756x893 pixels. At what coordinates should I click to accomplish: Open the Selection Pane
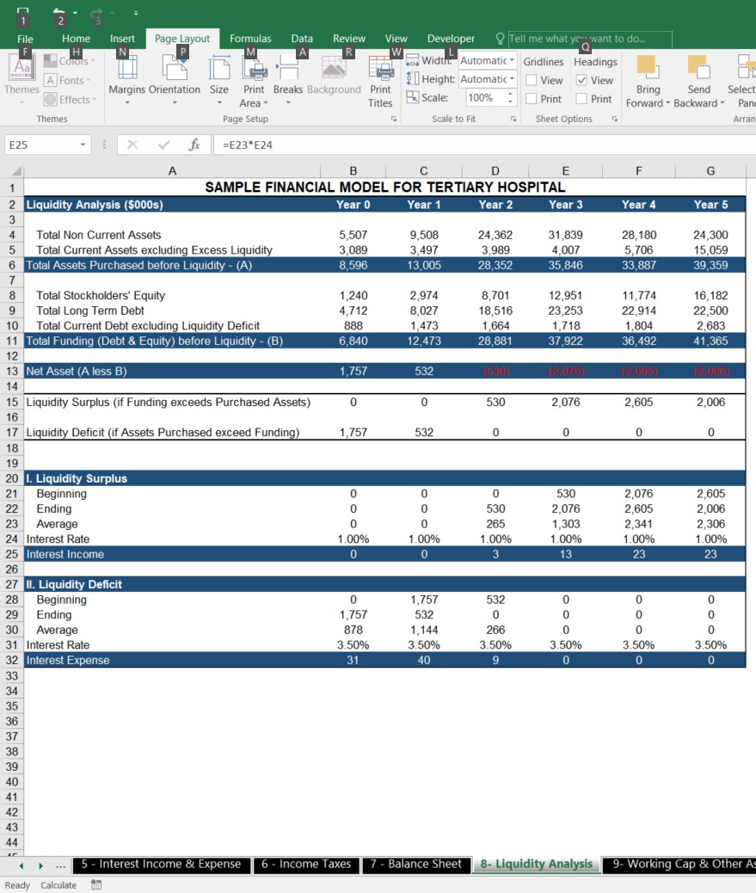[743, 81]
